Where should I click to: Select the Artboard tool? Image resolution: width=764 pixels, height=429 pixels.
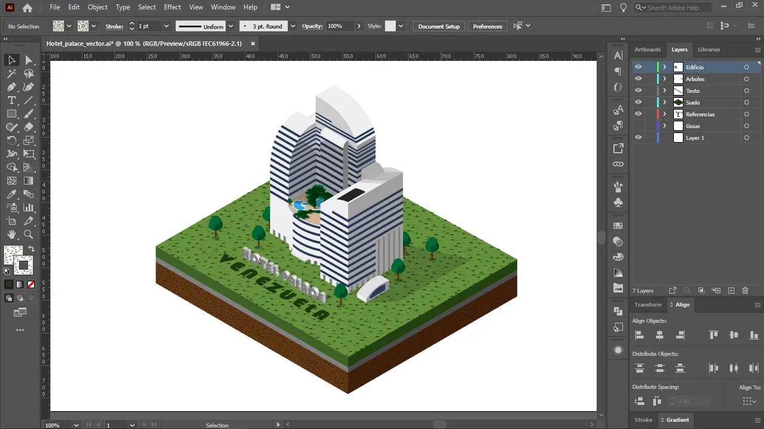click(x=11, y=221)
